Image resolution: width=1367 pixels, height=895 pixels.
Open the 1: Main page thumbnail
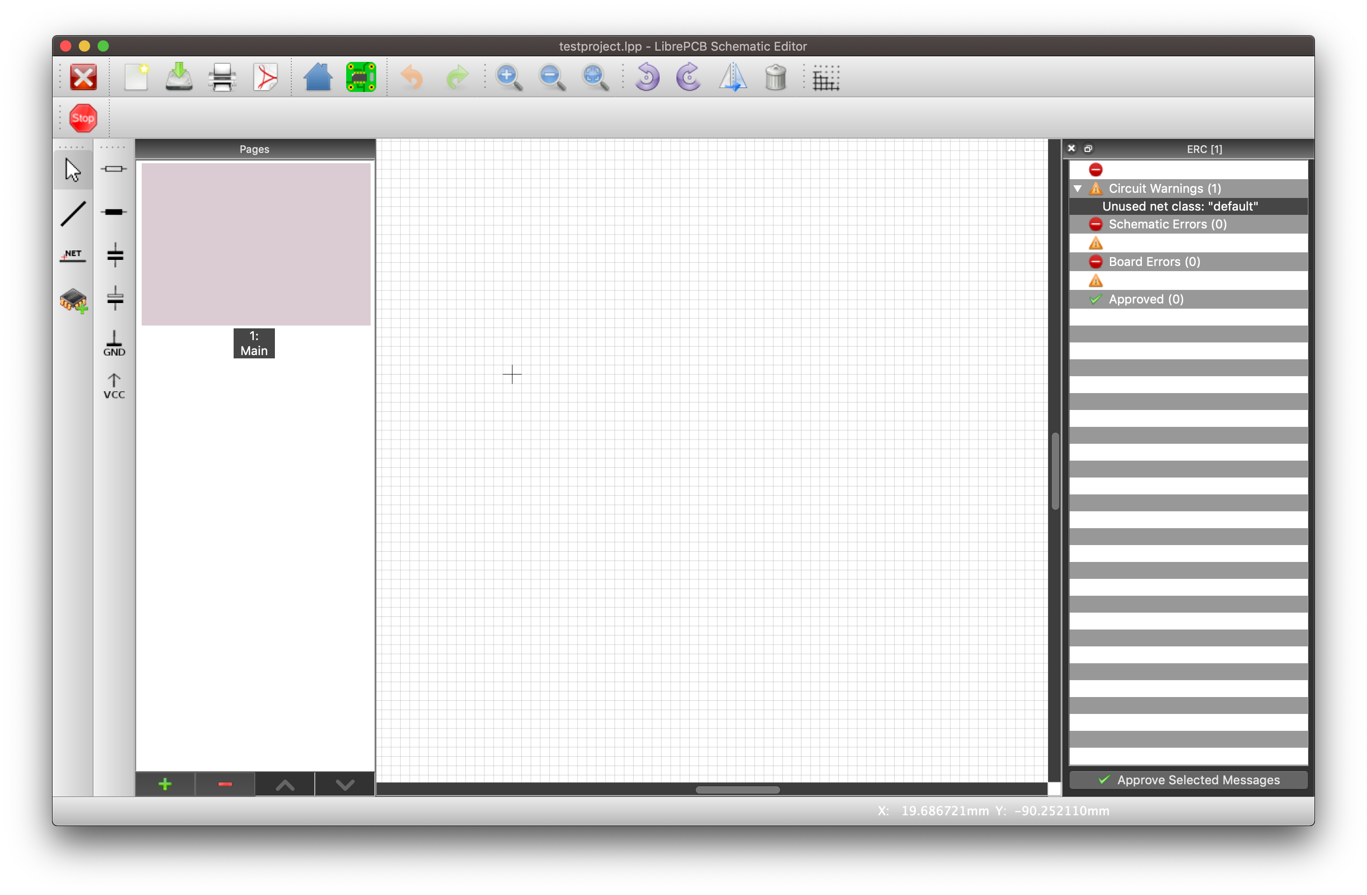click(x=254, y=243)
